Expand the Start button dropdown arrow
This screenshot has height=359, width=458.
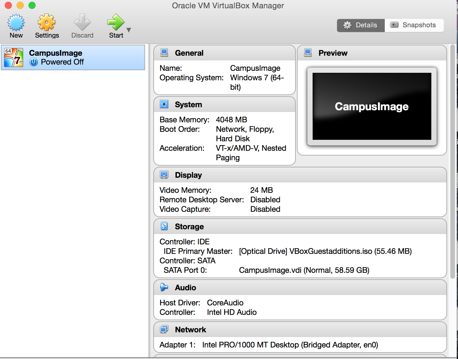(129, 30)
